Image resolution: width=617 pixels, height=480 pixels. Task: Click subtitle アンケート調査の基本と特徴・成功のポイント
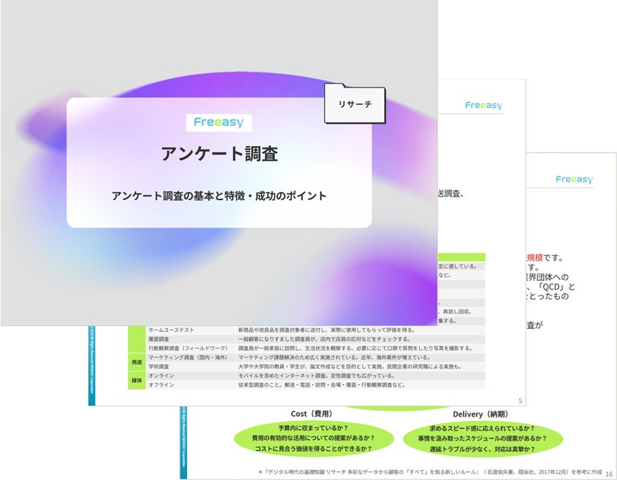point(219,196)
